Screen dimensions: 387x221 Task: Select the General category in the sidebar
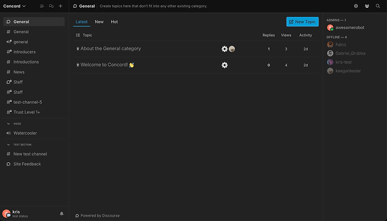tap(34, 22)
